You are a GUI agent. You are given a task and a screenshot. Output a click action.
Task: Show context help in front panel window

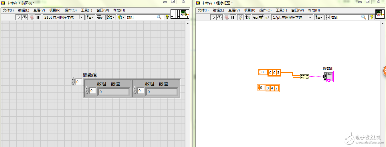tap(167, 17)
